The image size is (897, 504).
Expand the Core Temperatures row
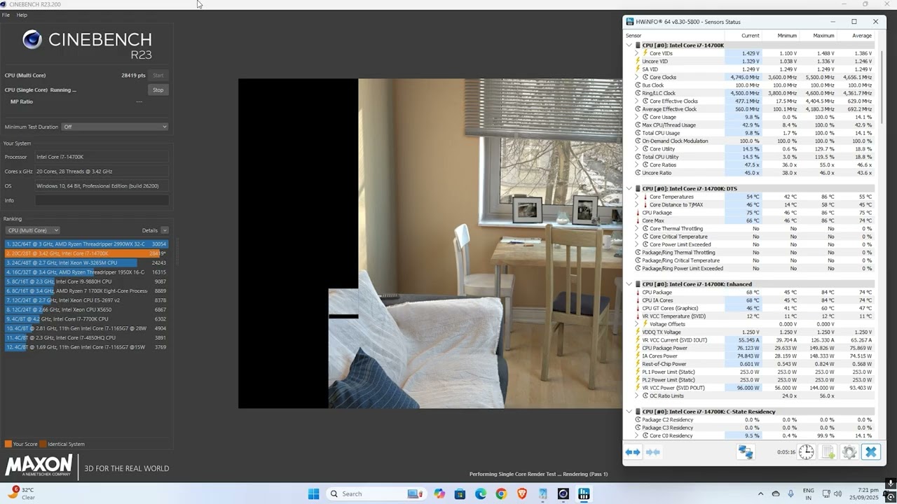point(637,197)
